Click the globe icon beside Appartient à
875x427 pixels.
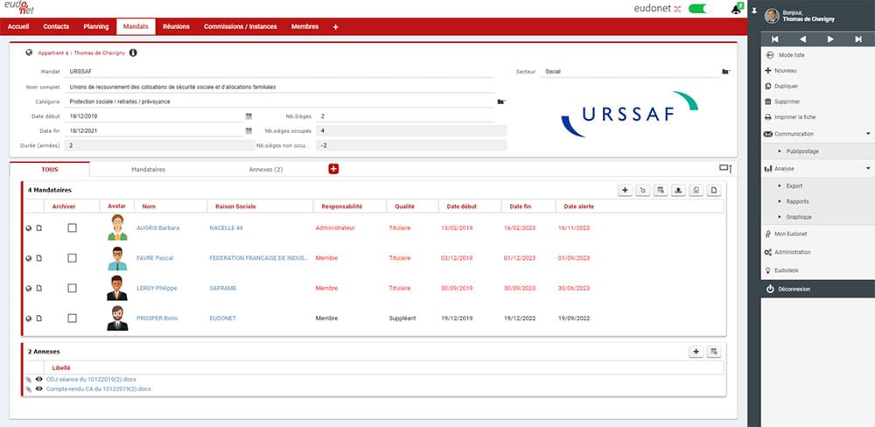pyautogui.click(x=29, y=52)
